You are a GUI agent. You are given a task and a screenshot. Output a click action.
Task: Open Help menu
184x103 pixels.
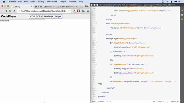coord(81,1)
